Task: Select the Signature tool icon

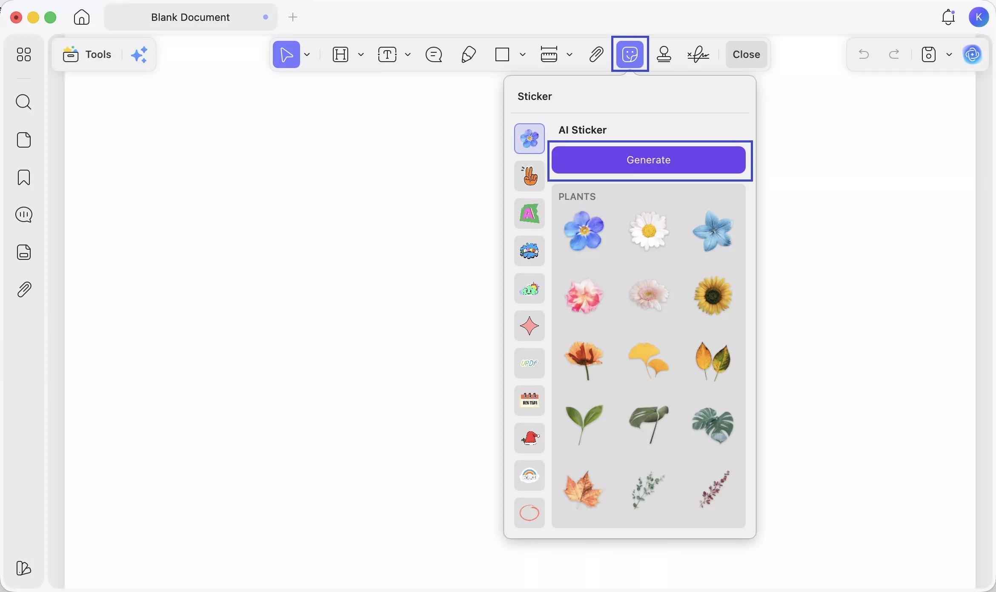Action: click(x=698, y=54)
